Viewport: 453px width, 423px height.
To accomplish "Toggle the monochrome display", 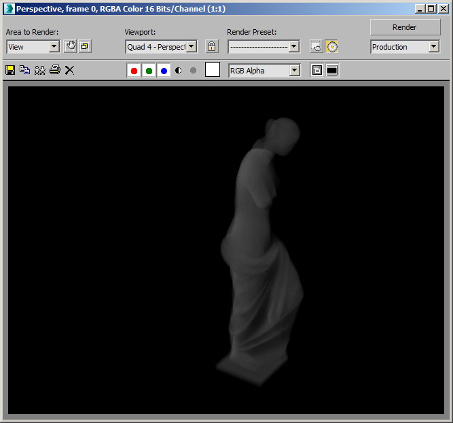I will click(194, 70).
